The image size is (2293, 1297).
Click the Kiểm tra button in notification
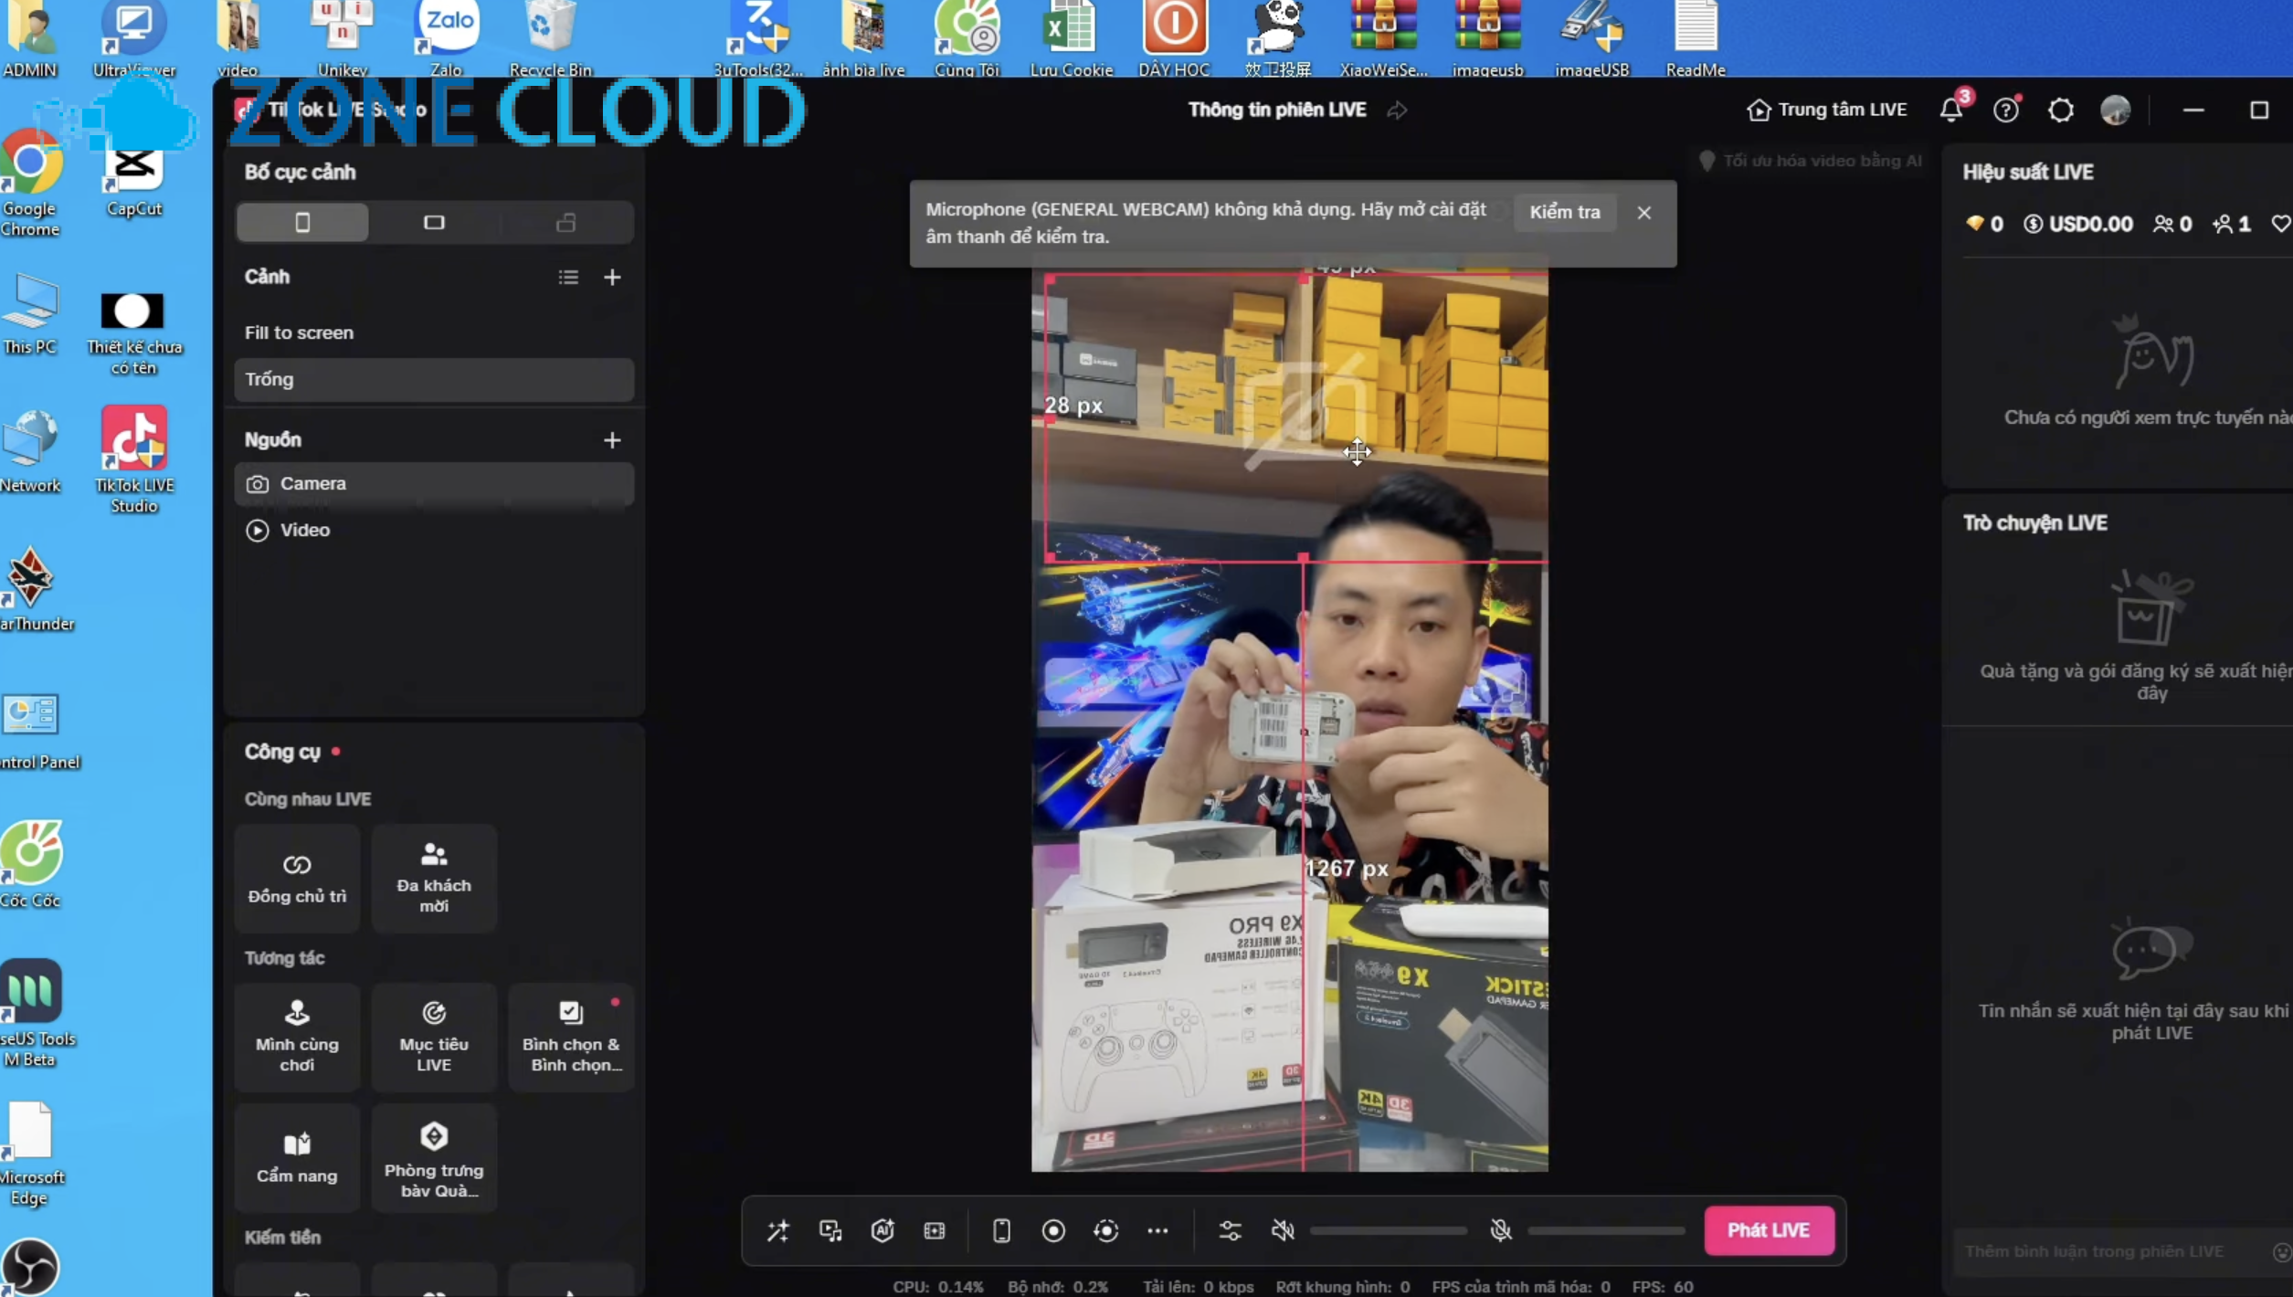click(1565, 212)
